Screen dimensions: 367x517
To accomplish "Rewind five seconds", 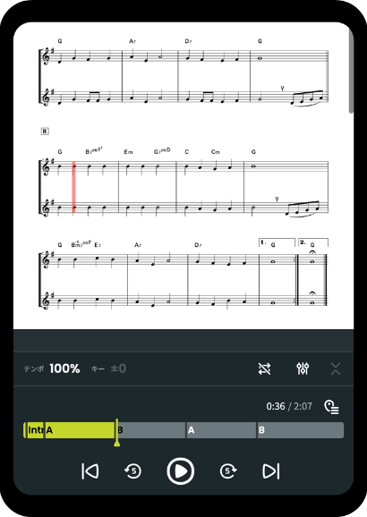I will (x=132, y=470).
